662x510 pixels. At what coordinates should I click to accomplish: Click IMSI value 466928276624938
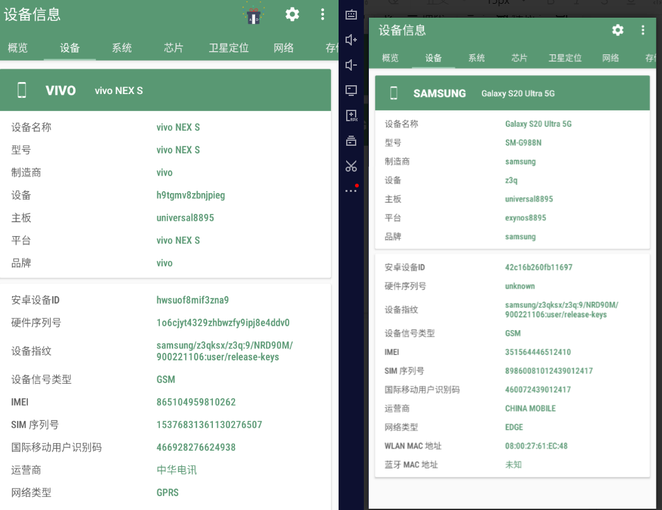(196, 447)
